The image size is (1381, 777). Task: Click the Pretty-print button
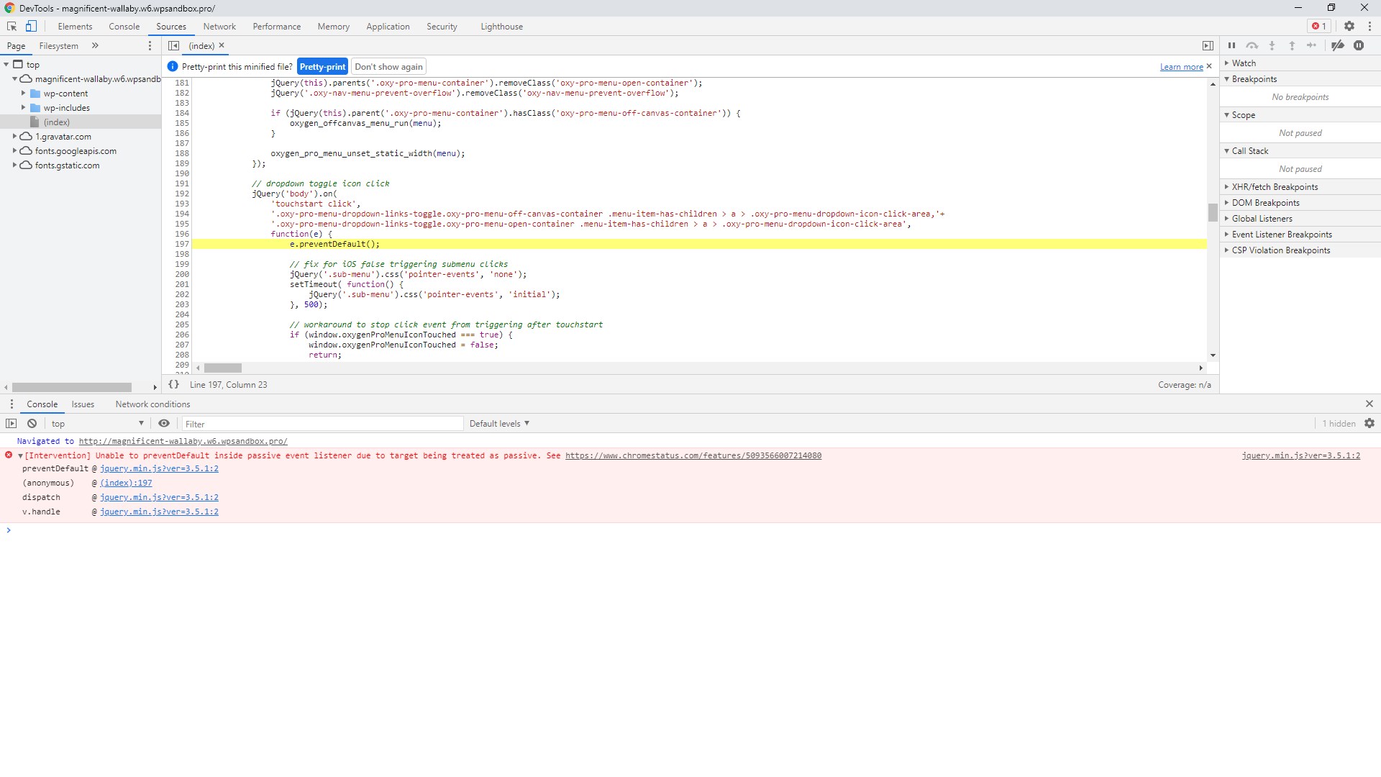[x=322, y=66]
